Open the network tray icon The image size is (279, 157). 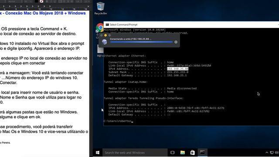point(272,153)
